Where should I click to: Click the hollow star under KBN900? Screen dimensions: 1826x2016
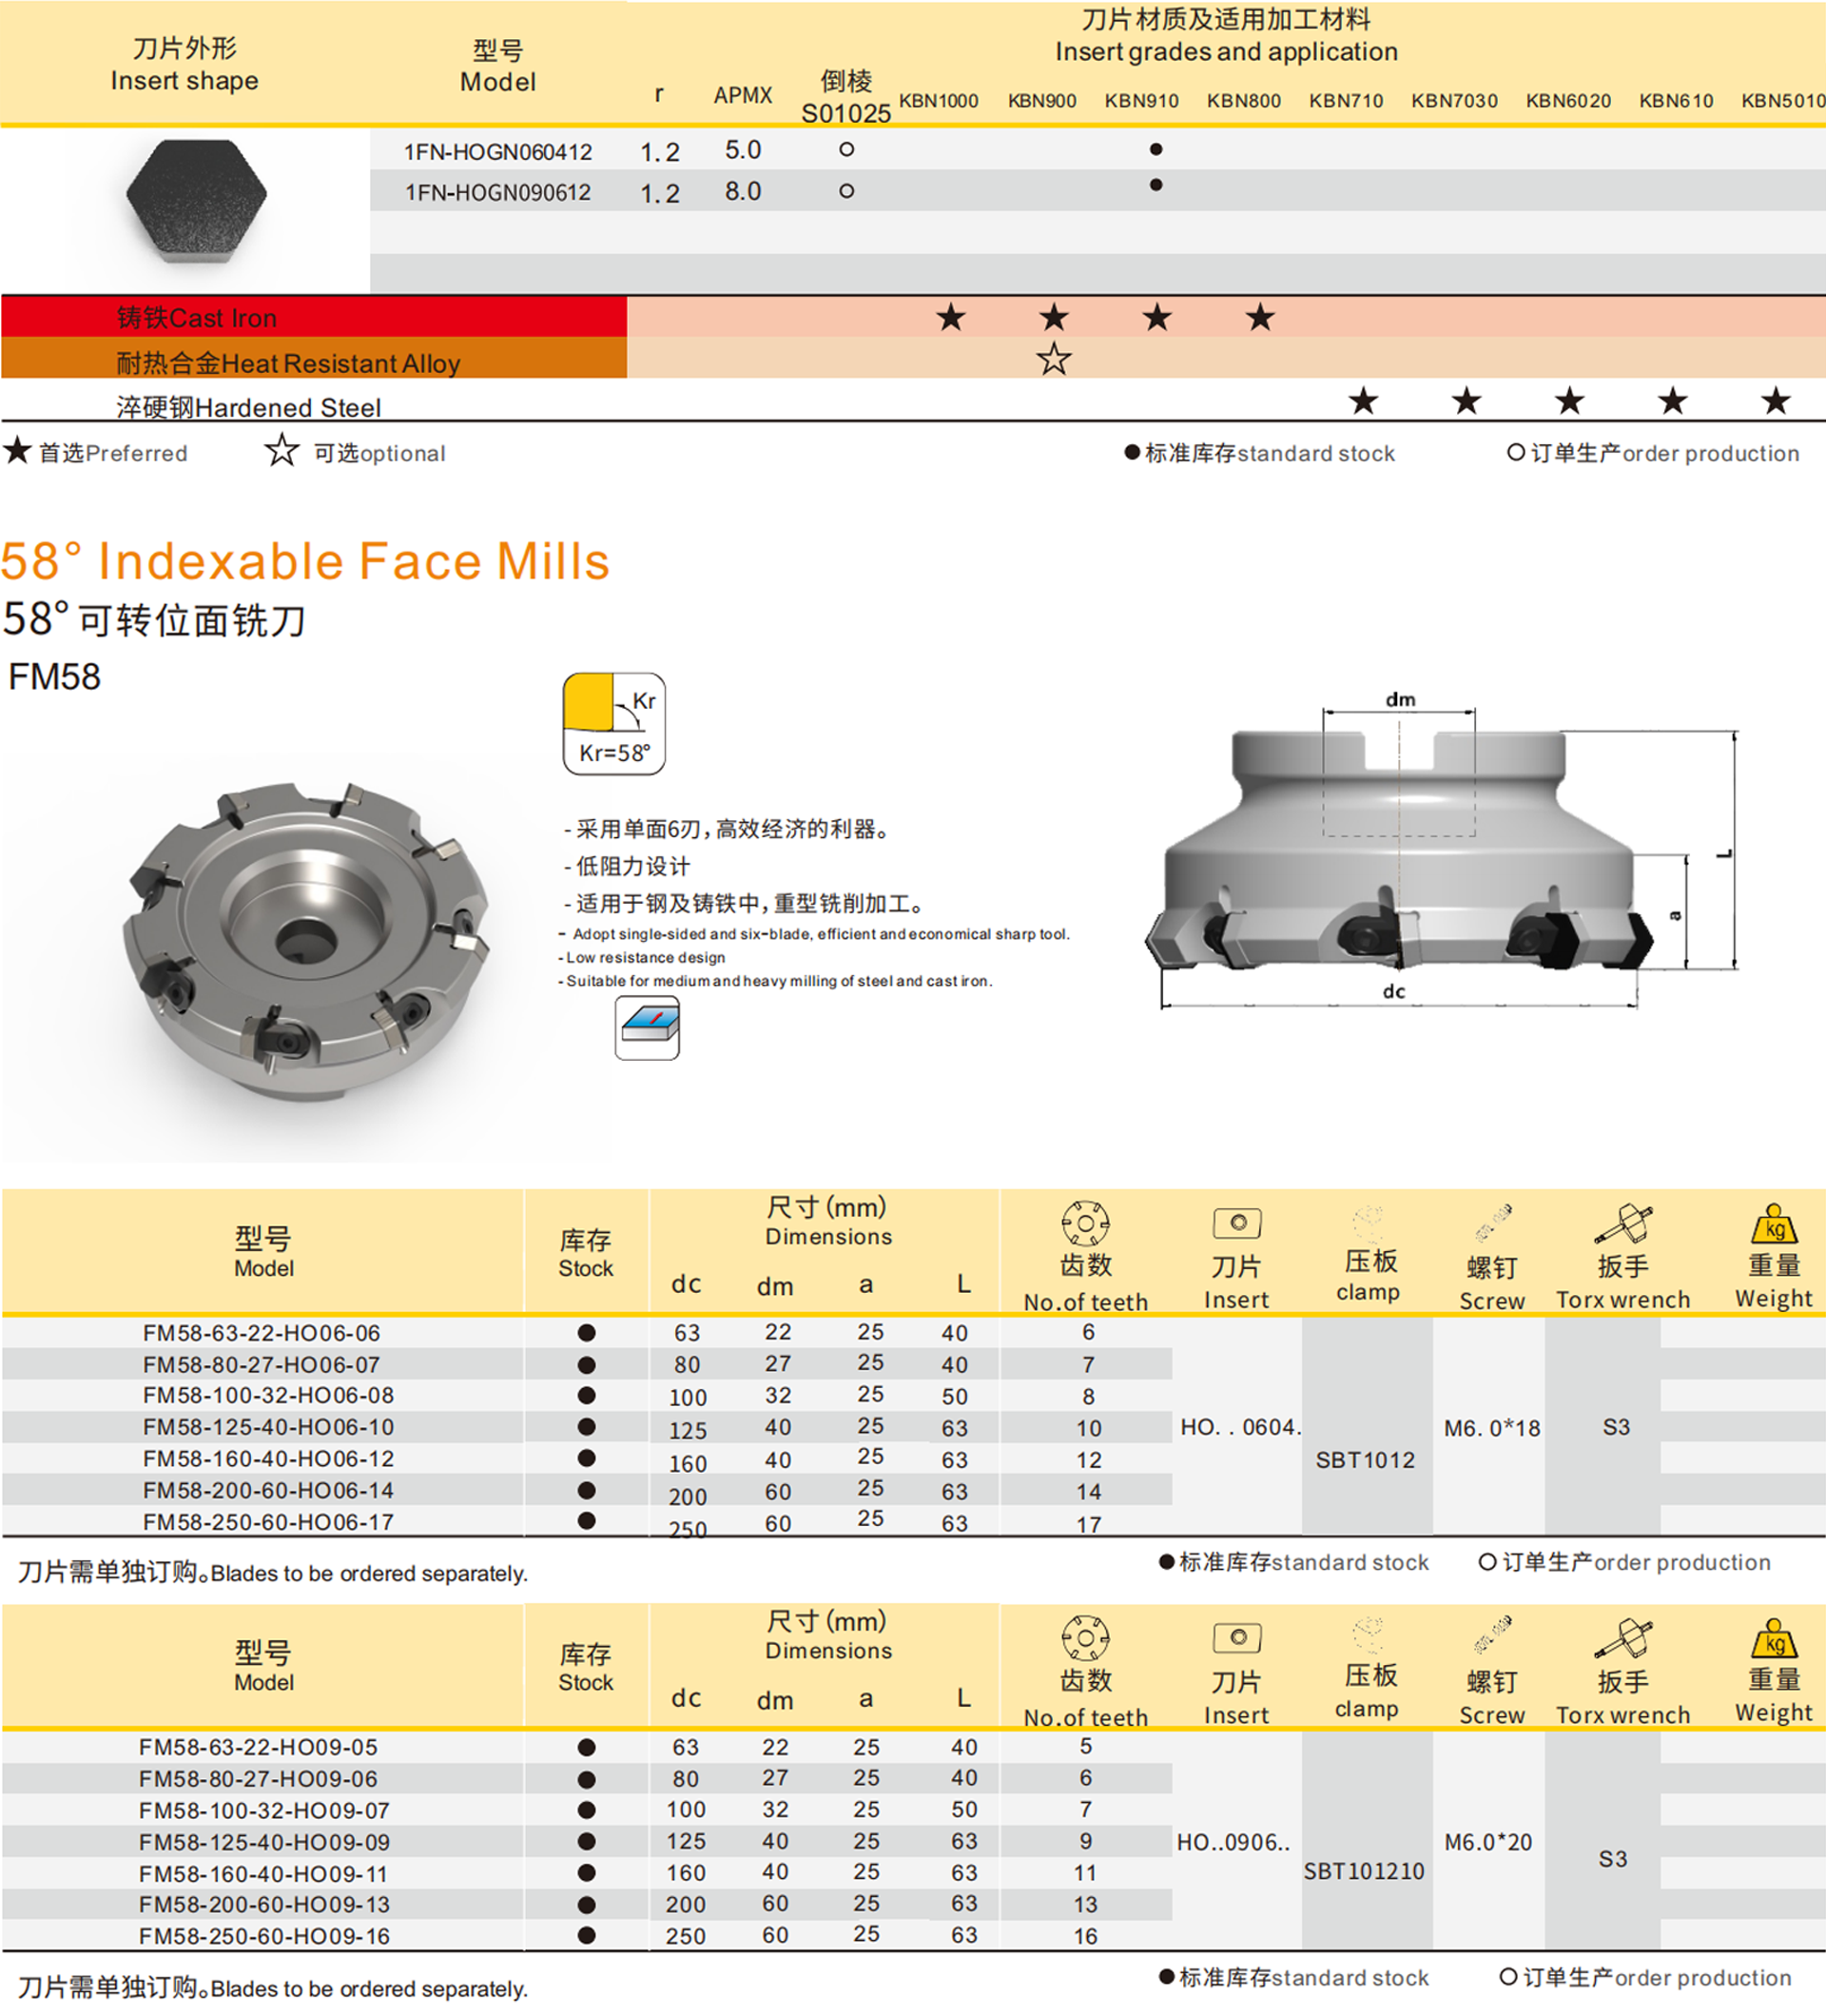point(1054,359)
